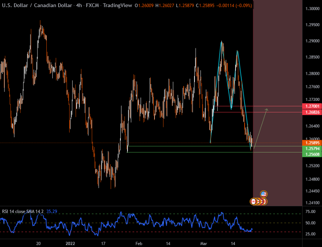Click the green 1.25794 price label
Viewport: 322px width, 247px height.
coord(312,148)
